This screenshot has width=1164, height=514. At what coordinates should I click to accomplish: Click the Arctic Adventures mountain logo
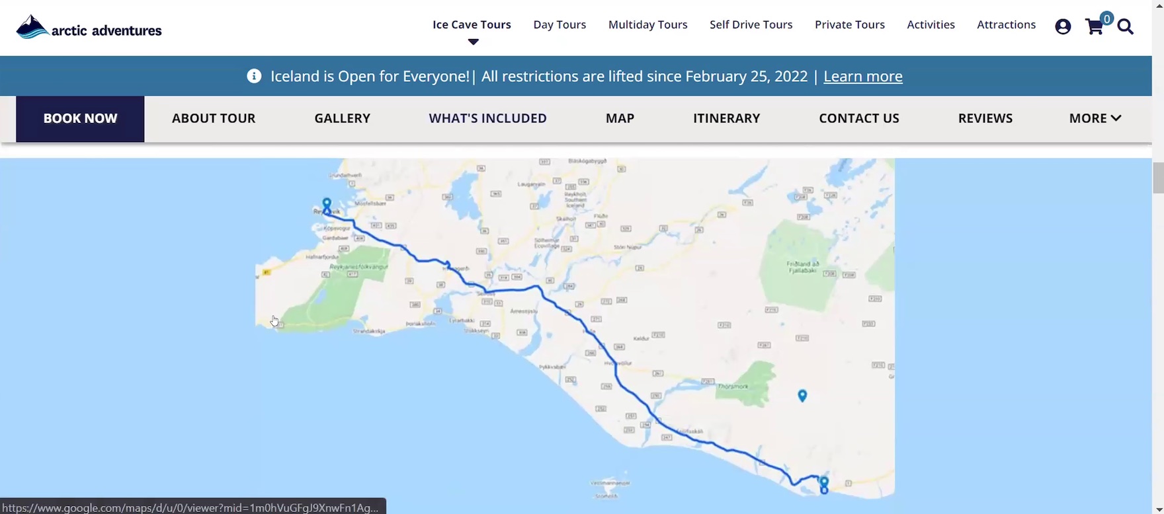coord(32,28)
